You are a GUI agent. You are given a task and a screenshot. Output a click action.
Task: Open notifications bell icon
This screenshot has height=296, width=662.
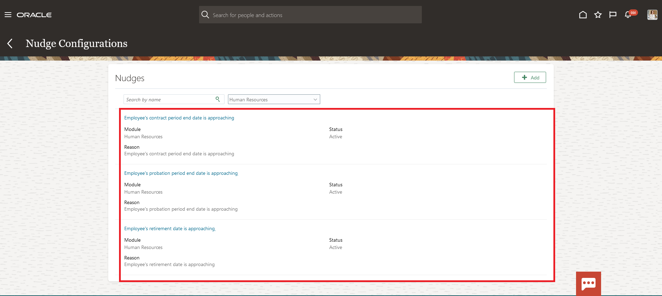coord(628,15)
